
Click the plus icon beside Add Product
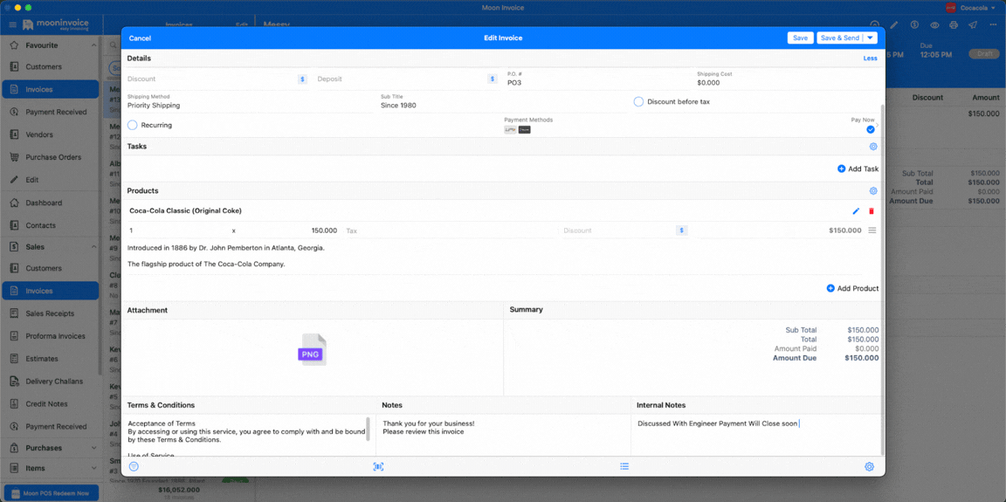(830, 288)
